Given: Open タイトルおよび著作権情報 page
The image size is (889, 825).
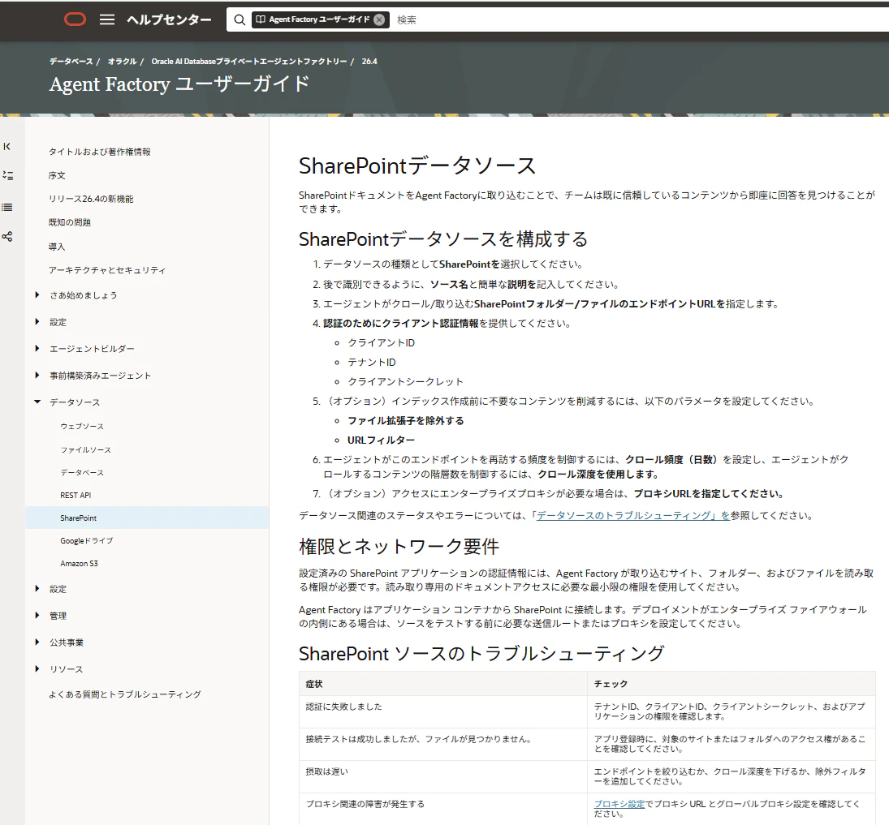Looking at the screenshot, I should pyautogui.click(x=100, y=152).
